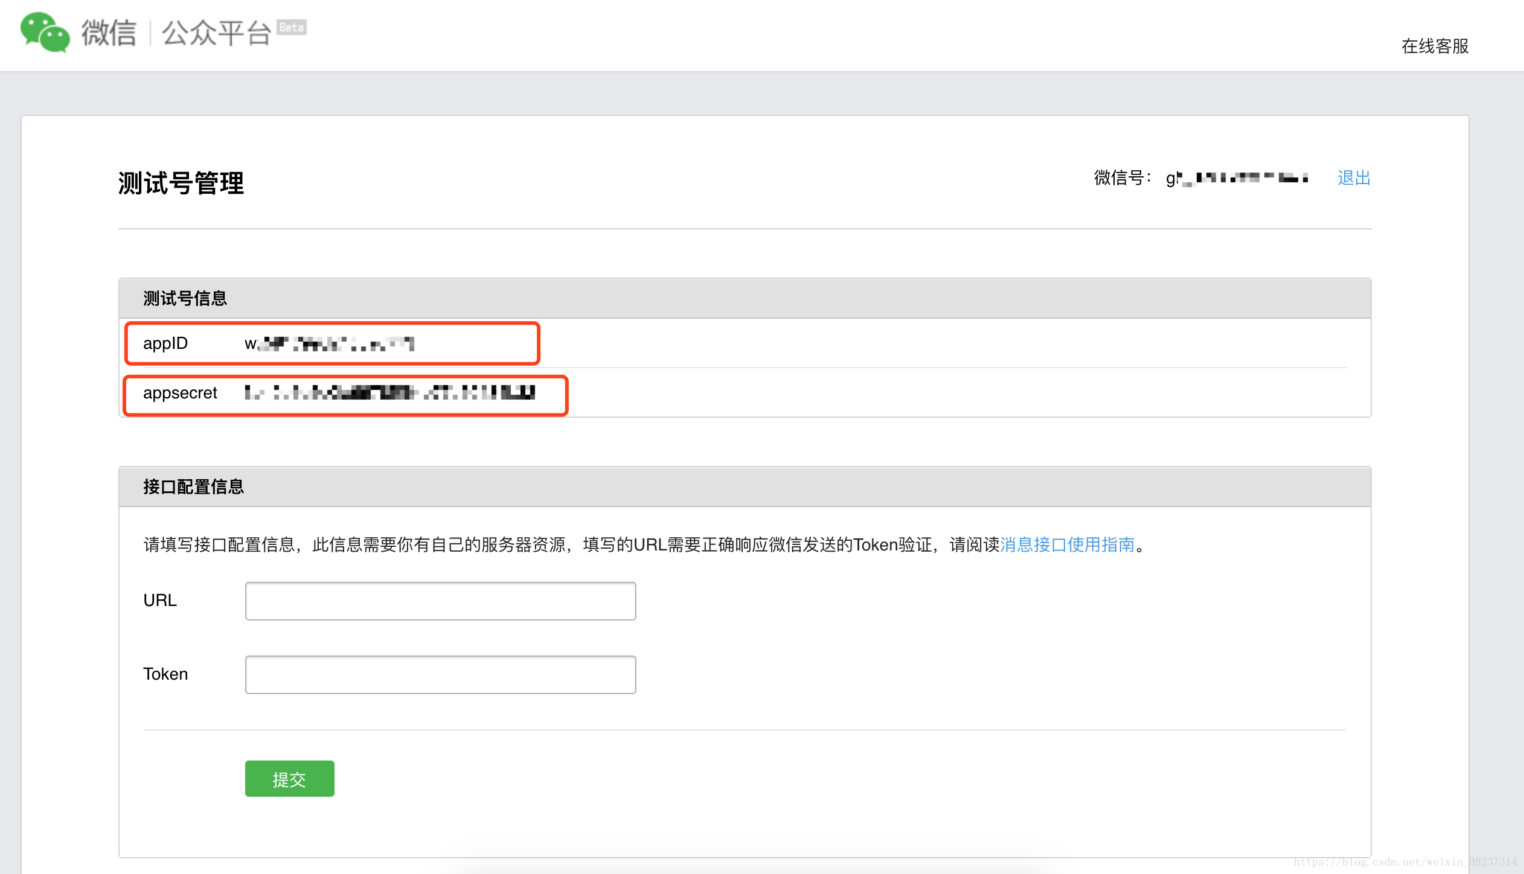Image resolution: width=1524 pixels, height=874 pixels.
Task: Open the 消息接口使用指南 guide link
Action: (x=1068, y=544)
